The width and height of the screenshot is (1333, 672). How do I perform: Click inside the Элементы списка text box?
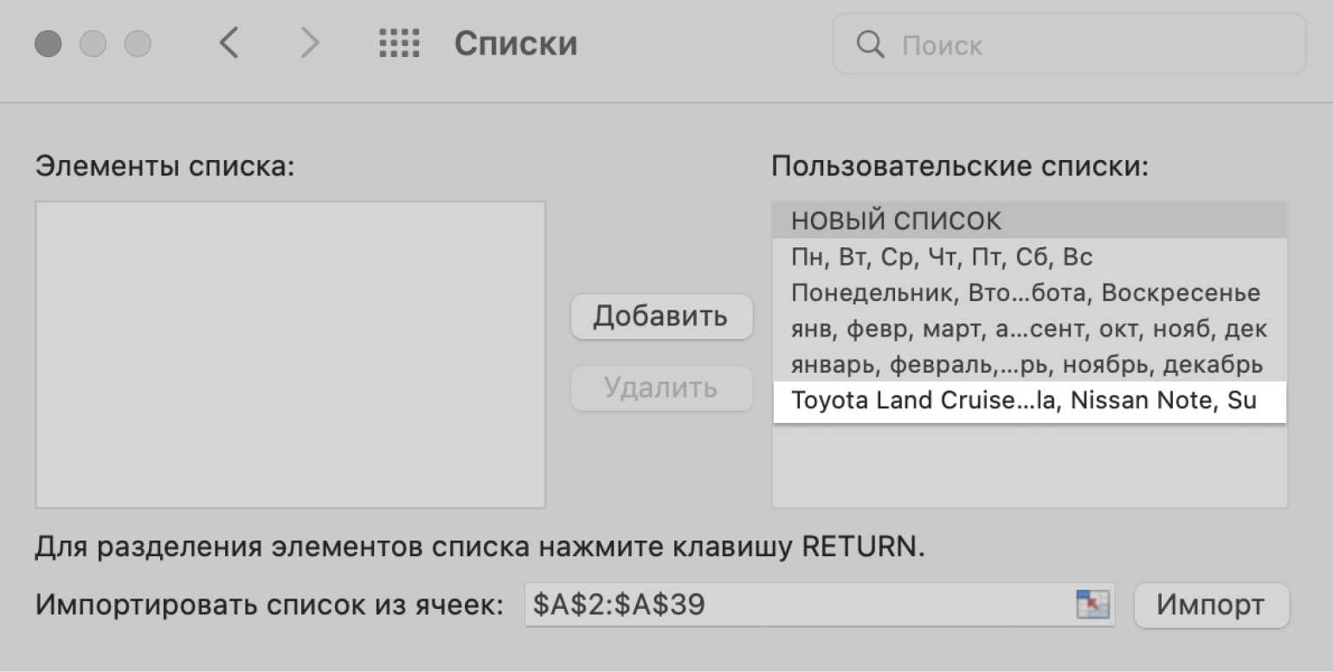tap(290, 355)
